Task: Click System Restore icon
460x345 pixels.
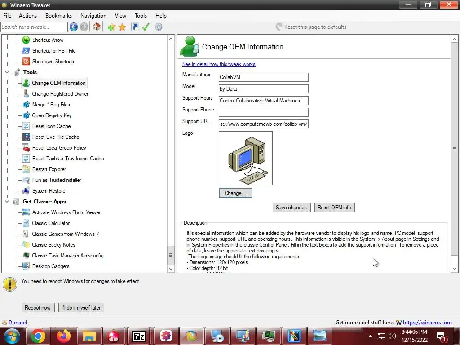Action: tap(26, 191)
